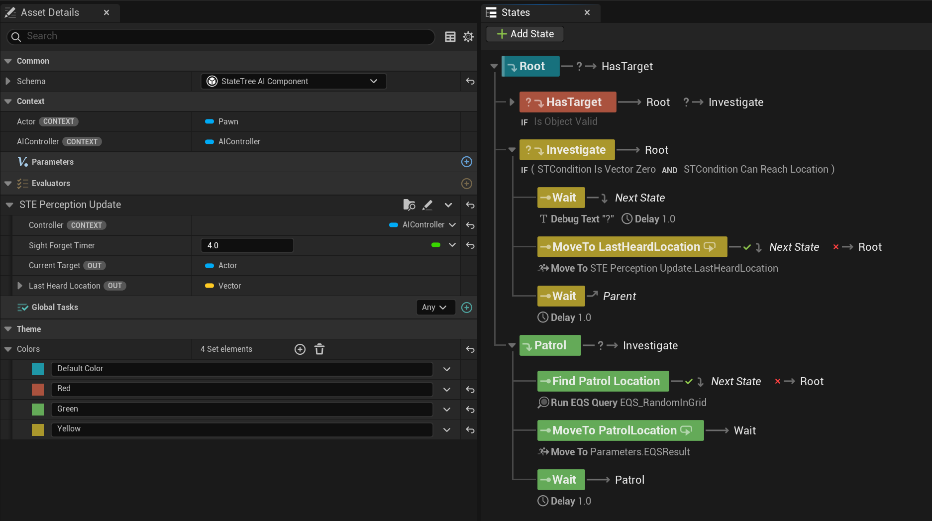Delete all Colors set elements
The image size is (932, 521).
pyautogui.click(x=319, y=349)
